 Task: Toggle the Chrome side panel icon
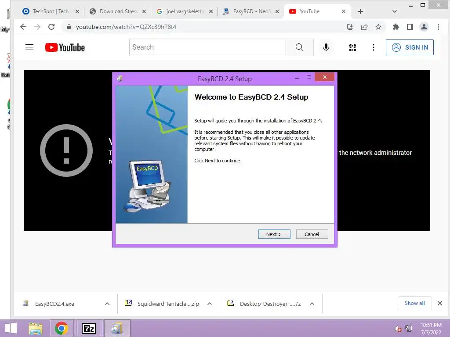coord(410,27)
